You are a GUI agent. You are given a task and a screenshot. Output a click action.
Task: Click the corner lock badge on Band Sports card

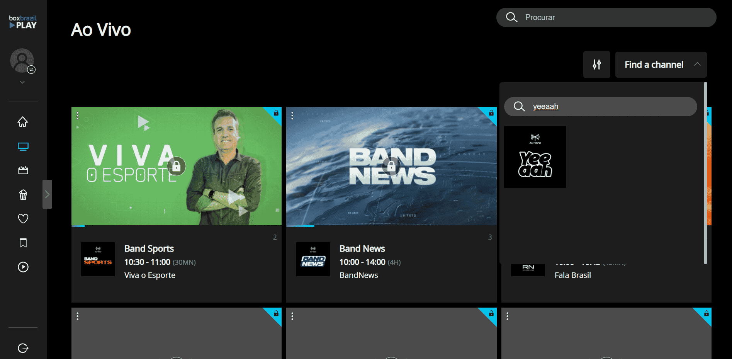click(276, 113)
